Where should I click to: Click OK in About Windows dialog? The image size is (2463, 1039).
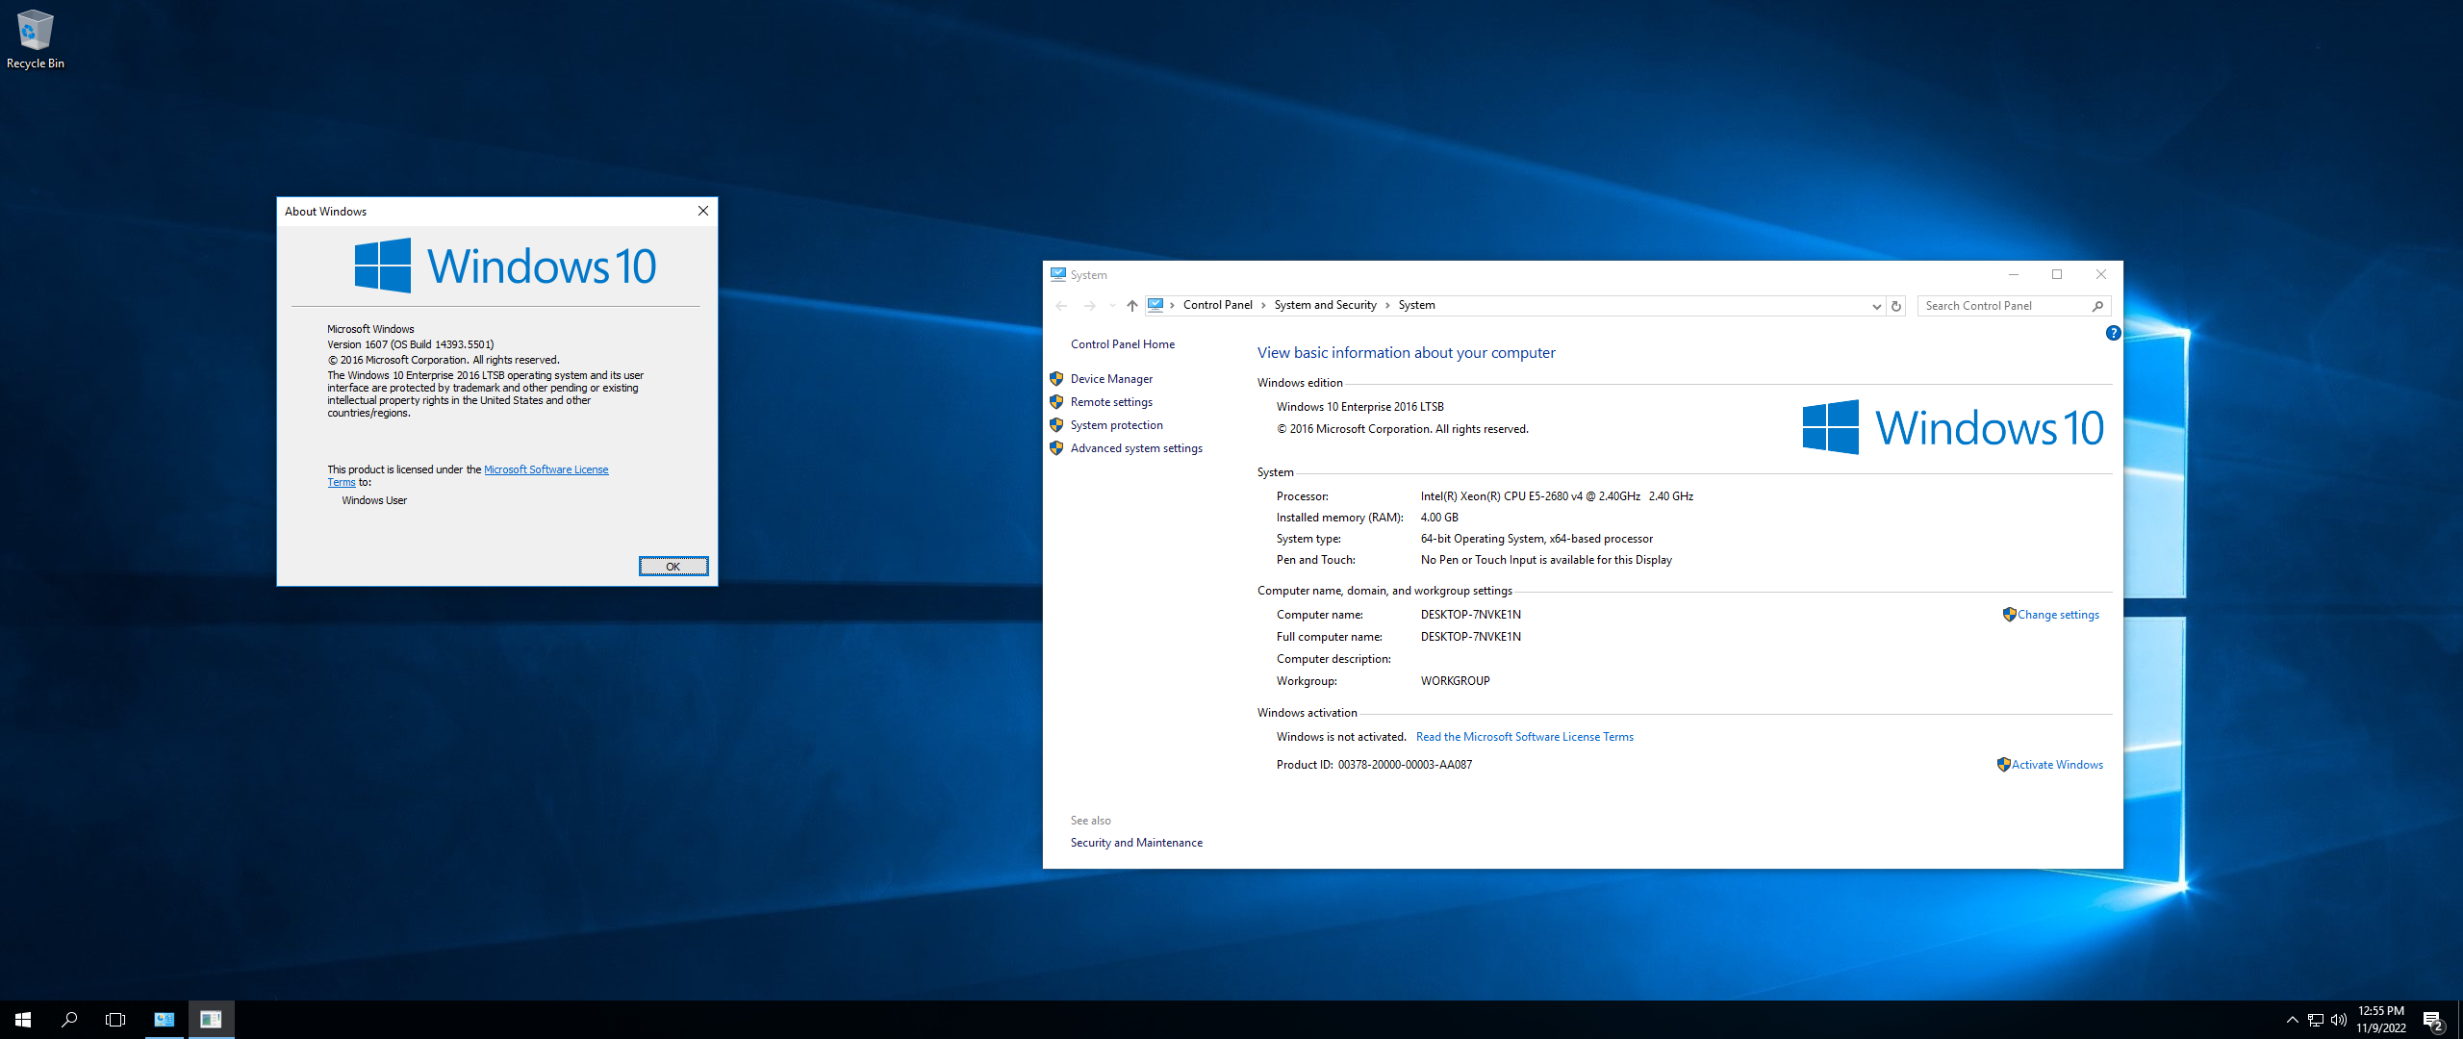(673, 567)
